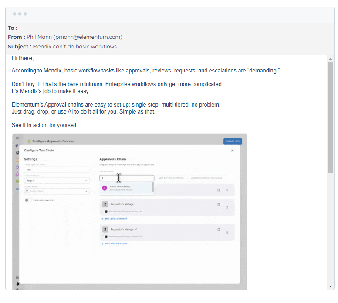Toggle Auto Approve switch under Requestor's Manager +1
Viewport: 338px width, 303px height.
click(x=105, y=237)
